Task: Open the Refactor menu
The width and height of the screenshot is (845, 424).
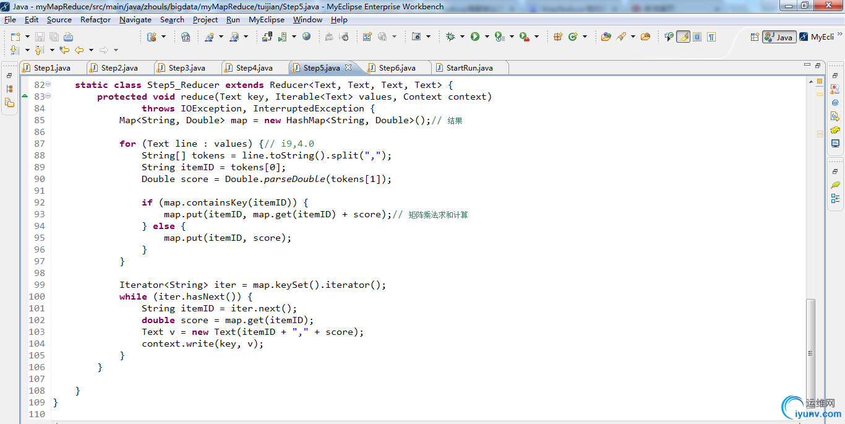Action: (95, 19)
